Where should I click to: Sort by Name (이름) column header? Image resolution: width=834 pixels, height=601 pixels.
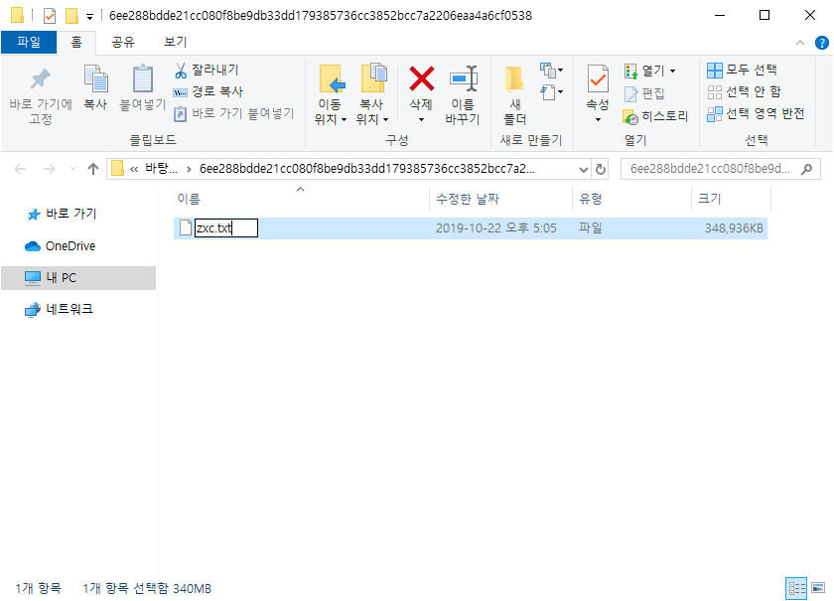click(x=301, y=199)
